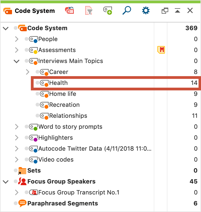Click the Health code icon

pyautogui.click(x=44, y=83)
